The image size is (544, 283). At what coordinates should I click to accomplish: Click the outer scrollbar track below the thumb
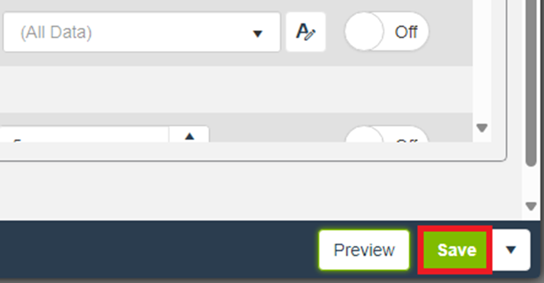tap(531, 184)
